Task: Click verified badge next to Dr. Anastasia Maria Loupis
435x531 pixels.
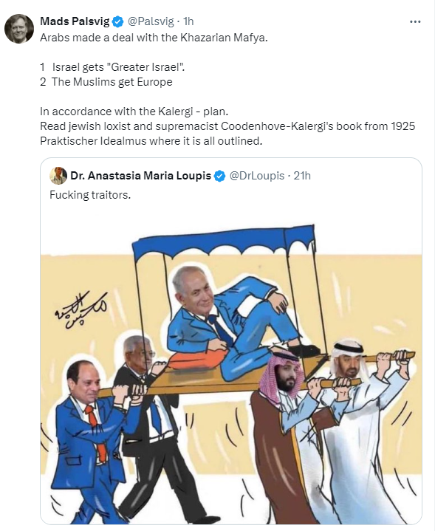Action: click(219, 176)
